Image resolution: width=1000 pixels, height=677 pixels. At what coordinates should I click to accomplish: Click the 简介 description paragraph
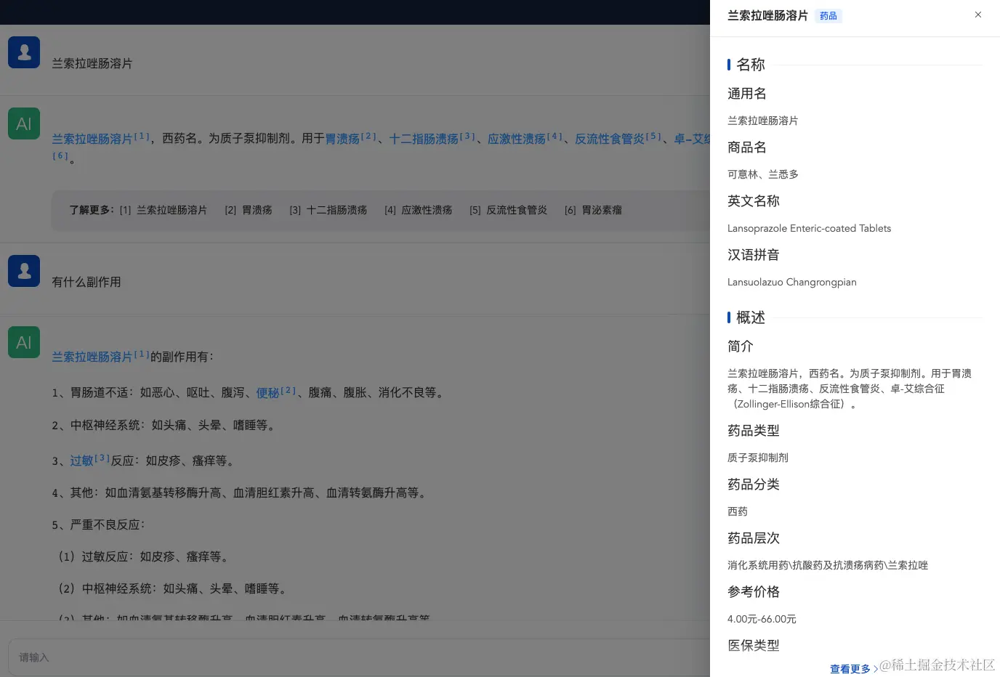click(x=850, y=389)
